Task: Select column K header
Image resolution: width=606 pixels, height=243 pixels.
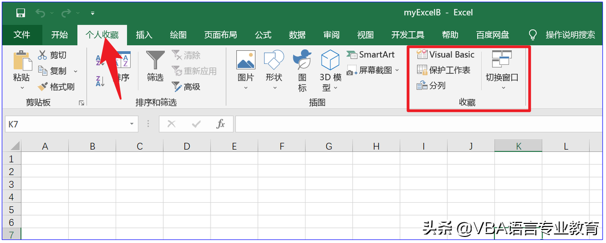Action: (518, 146)
